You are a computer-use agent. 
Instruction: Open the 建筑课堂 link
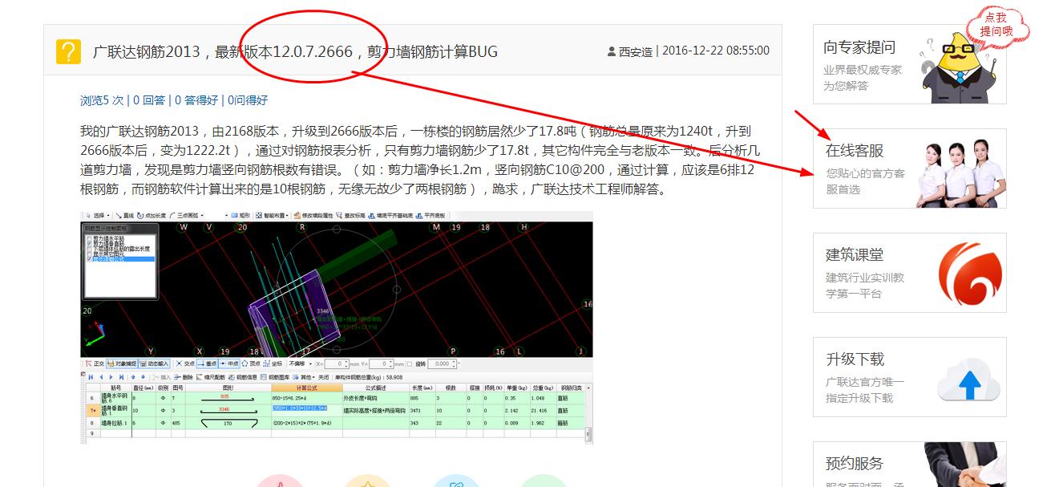855,254
